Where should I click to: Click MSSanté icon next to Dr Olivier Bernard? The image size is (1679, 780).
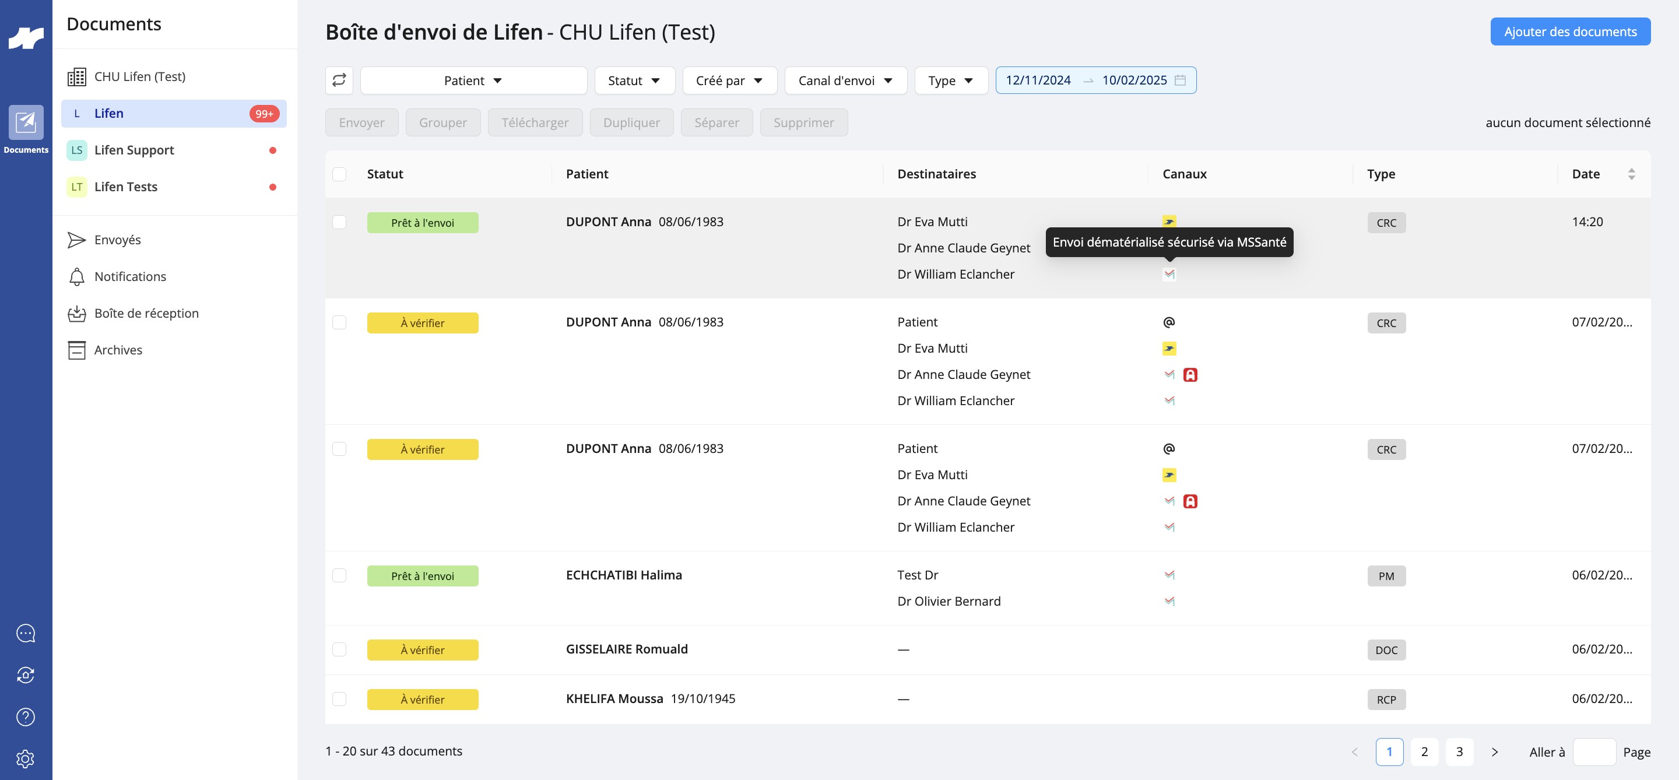click(1169, 601)
